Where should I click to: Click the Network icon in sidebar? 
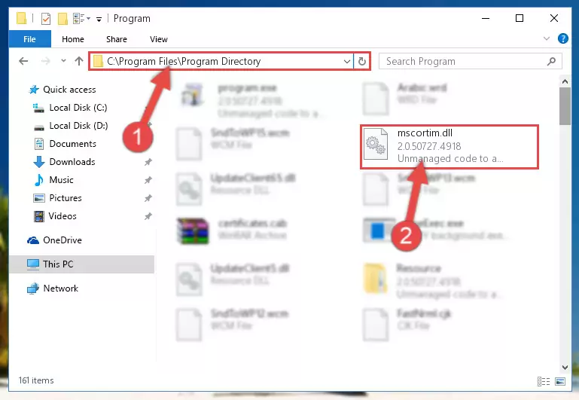click(33, 288)
